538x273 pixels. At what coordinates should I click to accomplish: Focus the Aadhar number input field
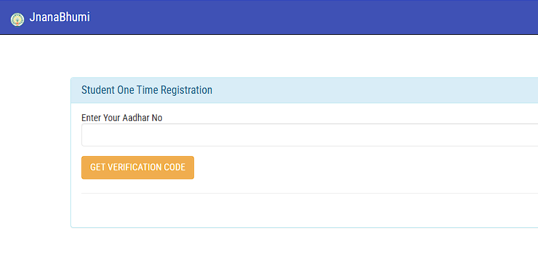(x=310, y=135)
